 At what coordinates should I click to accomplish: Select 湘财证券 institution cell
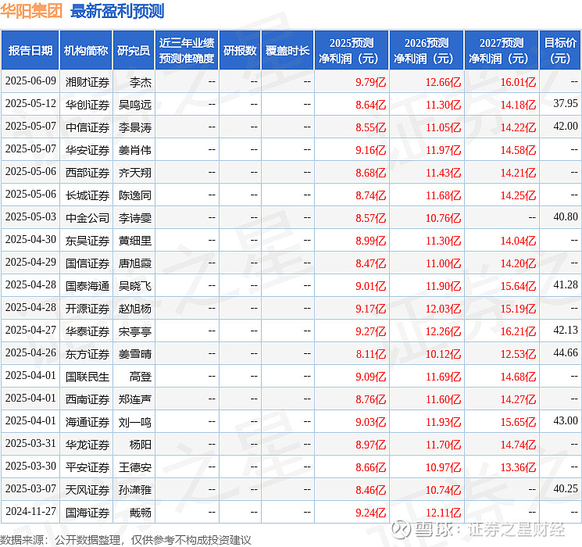[87, 82]
